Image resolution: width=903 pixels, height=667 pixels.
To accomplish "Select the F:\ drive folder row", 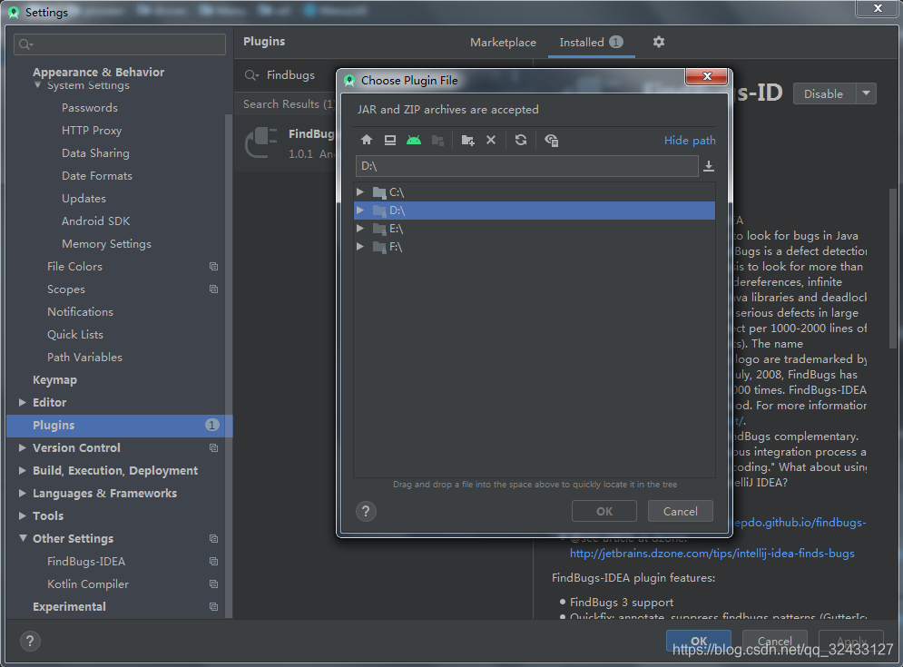I will (x=535, y=247).
